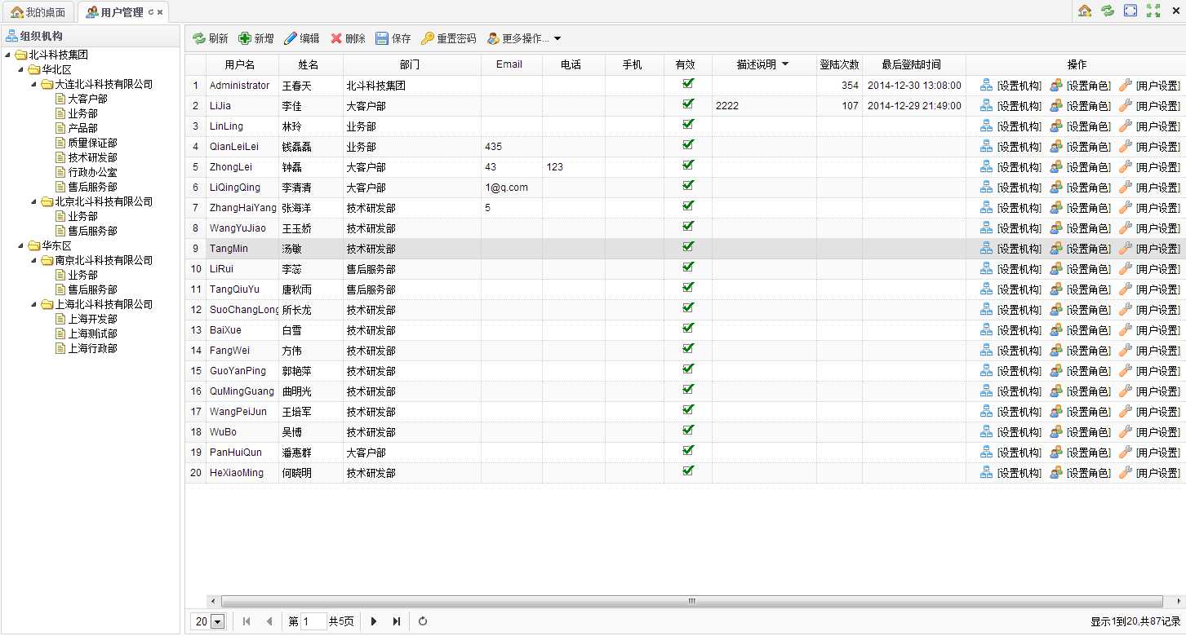This screenshot has width=1186, height=636.
Task: Click [设置机构] link in BaiXue row
Action: pos(1019,330)
